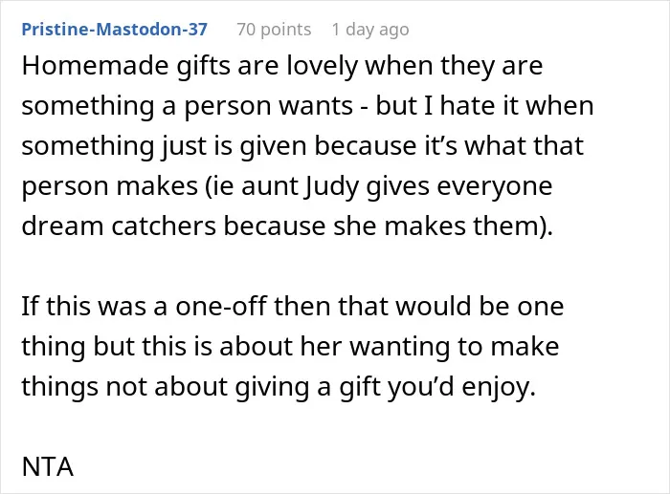The width and height of the screenshot is (670, 494).
Task: Click the line starting 'thing but this is'
Action: (290, 346)
